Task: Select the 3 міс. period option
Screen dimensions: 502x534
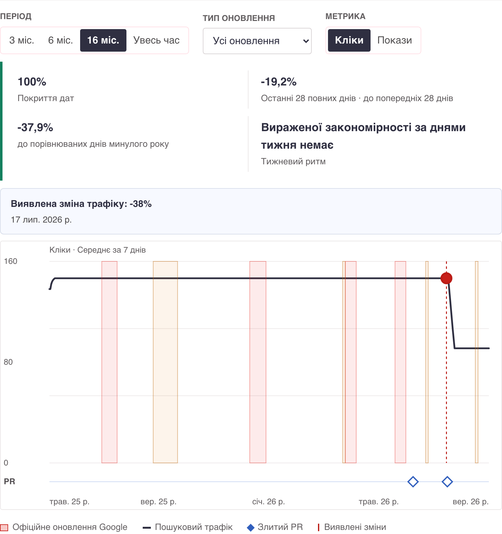Action: 22,40
